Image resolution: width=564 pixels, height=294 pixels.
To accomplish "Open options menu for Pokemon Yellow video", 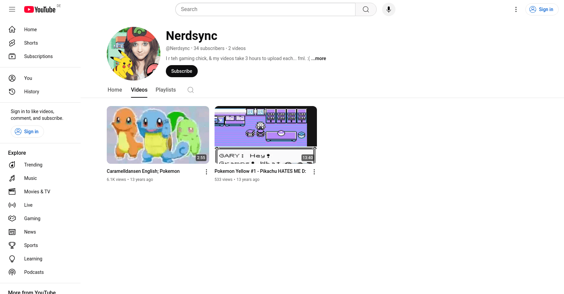I will [314, 172].
